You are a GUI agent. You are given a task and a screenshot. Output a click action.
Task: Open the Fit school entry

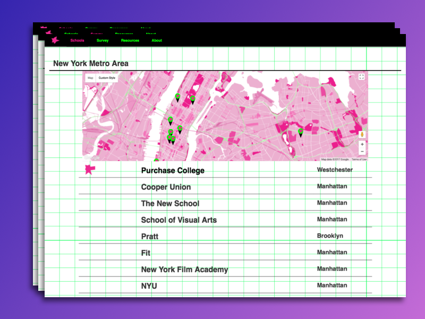(x=146, y=253)
